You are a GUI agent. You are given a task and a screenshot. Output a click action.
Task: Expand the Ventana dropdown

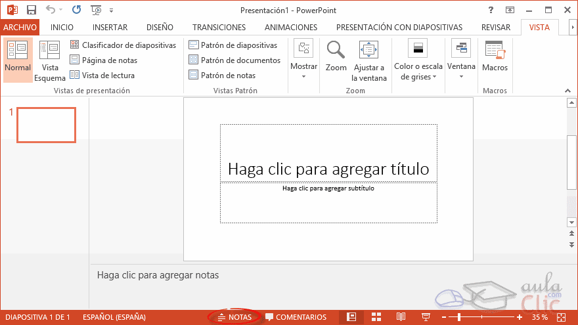(x=461, y=59)
